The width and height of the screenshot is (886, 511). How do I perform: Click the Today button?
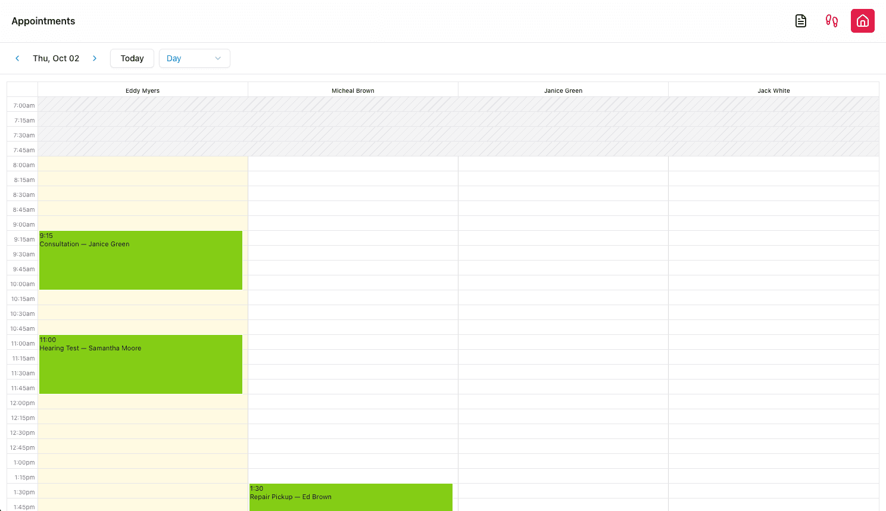click(x=132, y=58)
